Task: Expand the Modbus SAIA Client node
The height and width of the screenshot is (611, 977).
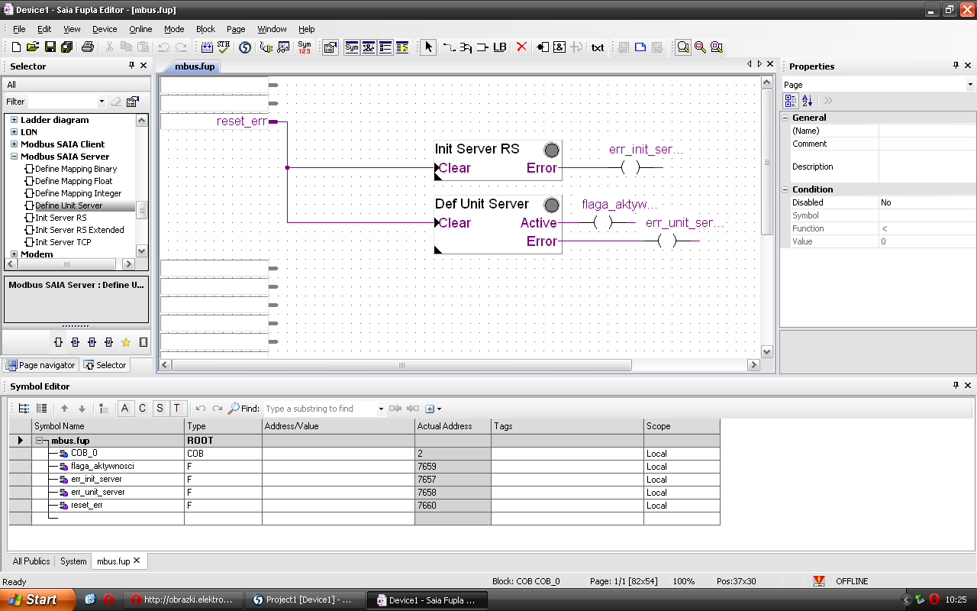Action: [14, 144]
